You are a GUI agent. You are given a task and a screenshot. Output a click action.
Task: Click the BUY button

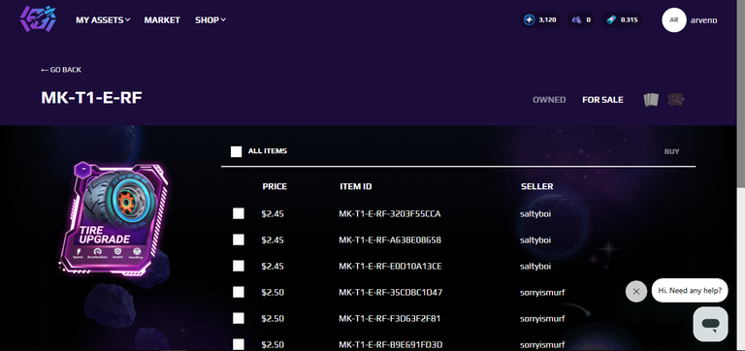(x=672, y=151)
